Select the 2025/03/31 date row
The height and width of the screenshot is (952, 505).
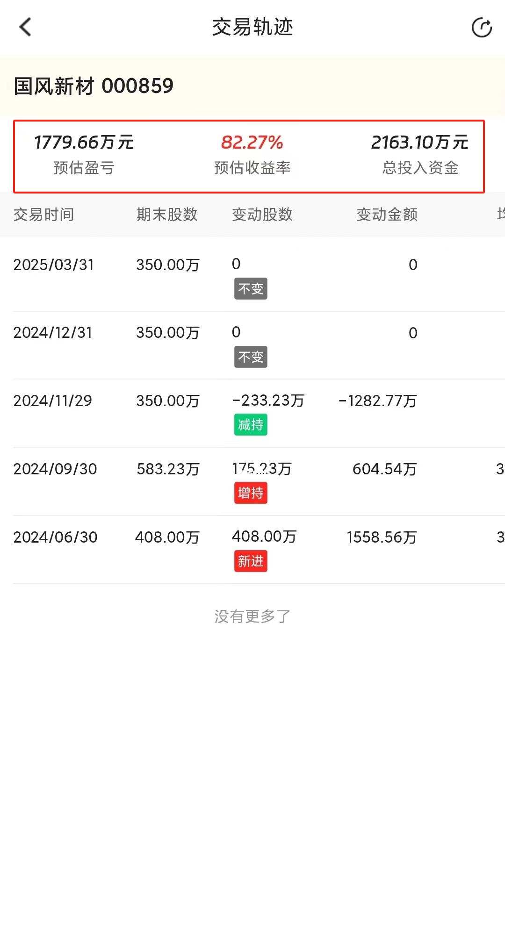pos(54,265)
